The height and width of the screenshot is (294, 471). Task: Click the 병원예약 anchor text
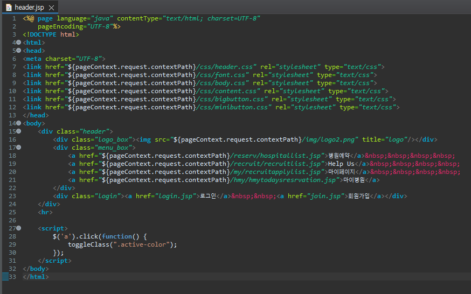[339, 156]
